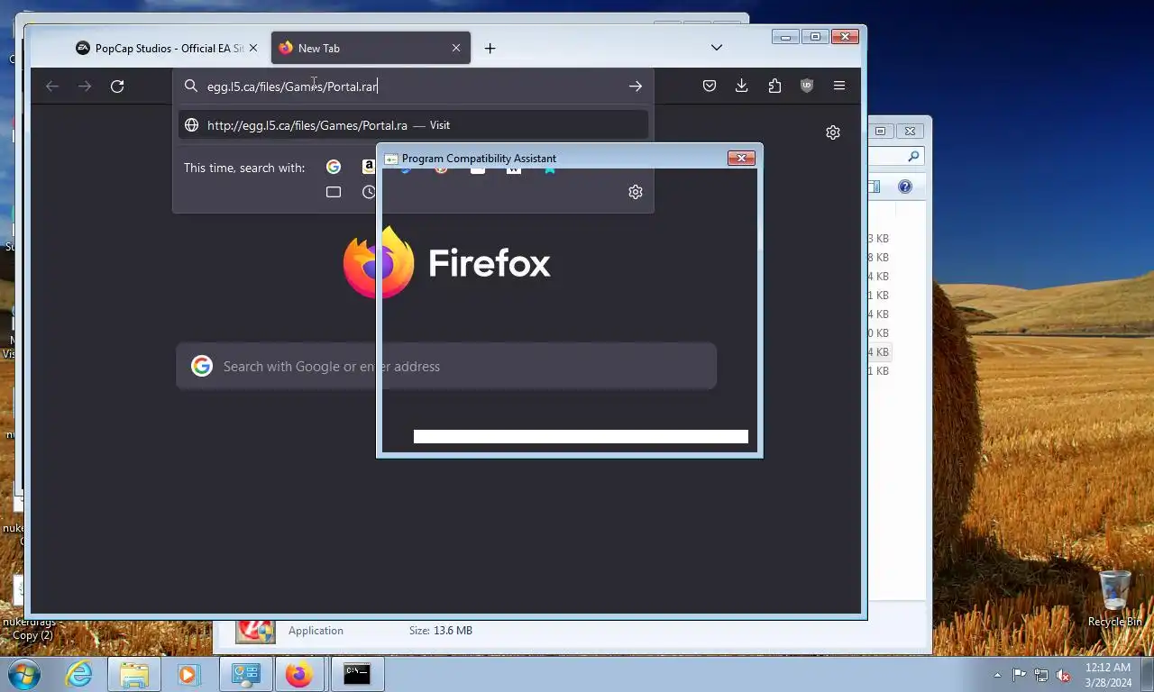The image size is (1154, 692).
Task: Select the 0 KB file size row
Action: tap(878, 333)
